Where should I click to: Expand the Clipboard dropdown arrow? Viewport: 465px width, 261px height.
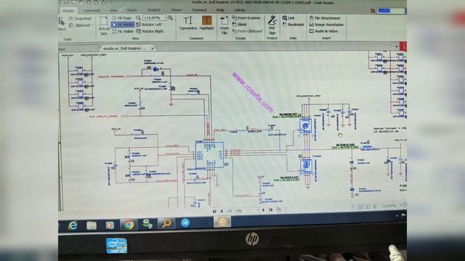(92, 25)
